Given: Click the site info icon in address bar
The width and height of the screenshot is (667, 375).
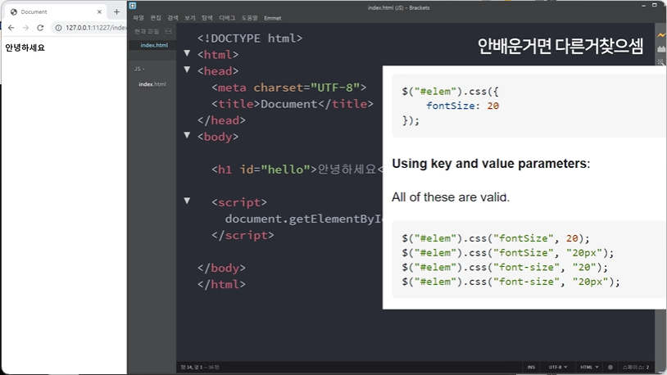Looking at the screenshot, I should click(58, 28).
